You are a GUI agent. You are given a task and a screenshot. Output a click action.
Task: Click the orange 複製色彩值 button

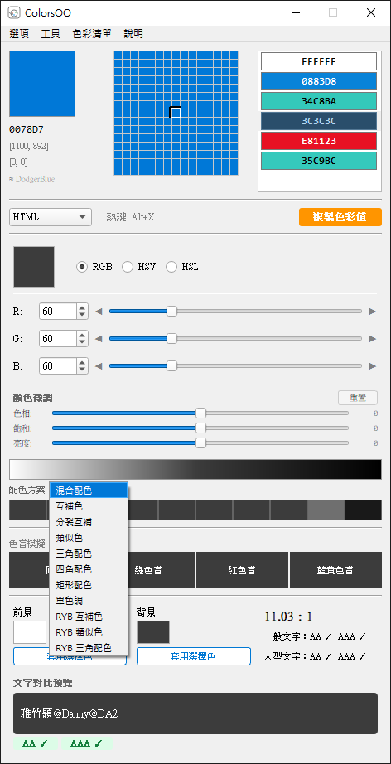point(340,217)
